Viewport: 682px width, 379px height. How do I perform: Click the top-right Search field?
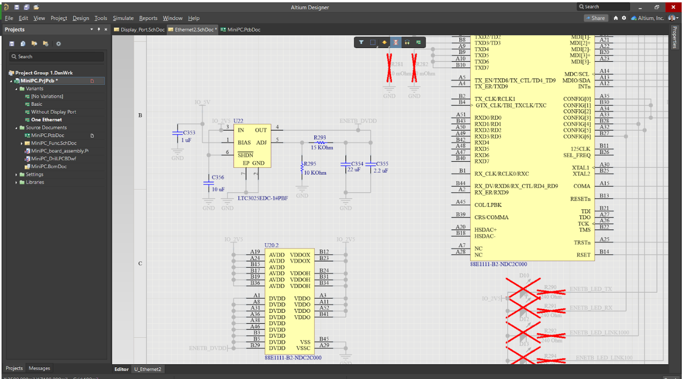(x=604, y=7)
